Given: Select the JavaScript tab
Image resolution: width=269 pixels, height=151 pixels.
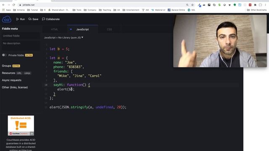Looking at the screenshot, I should pyautogui.click(x=82, y=29).
